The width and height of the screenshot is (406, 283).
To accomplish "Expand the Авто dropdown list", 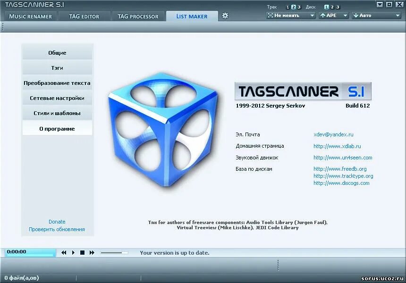I will tap(398, 15).
